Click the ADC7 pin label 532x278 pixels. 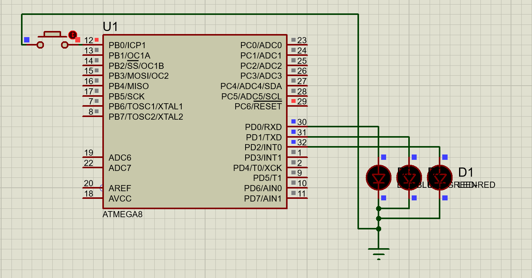click(x=120, y=168)
